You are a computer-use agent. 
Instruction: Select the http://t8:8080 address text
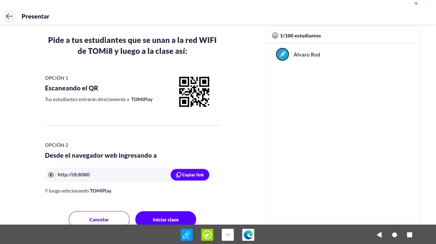click(74, 175)
